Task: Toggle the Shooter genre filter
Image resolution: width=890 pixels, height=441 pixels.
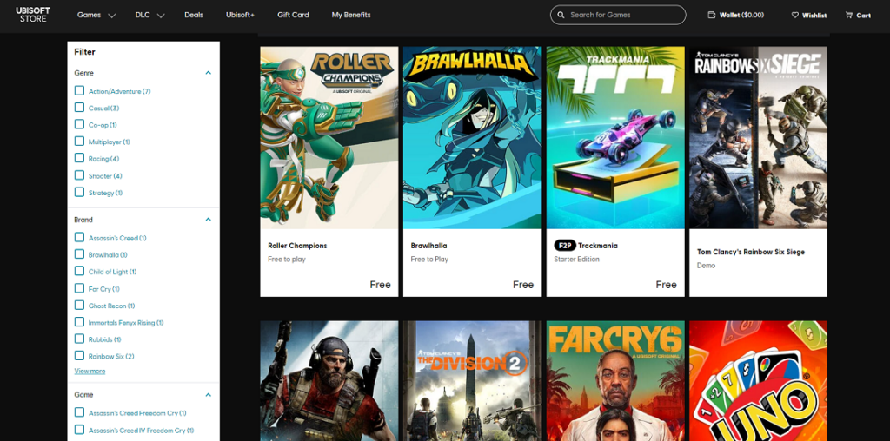Action: coord(79,175)
